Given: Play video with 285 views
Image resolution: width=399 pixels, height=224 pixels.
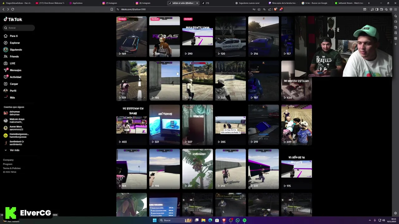Looking at the screenshot, I should (231, 125).
